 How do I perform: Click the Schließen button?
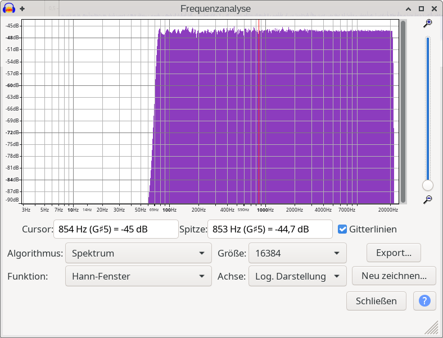coord(376,301)
